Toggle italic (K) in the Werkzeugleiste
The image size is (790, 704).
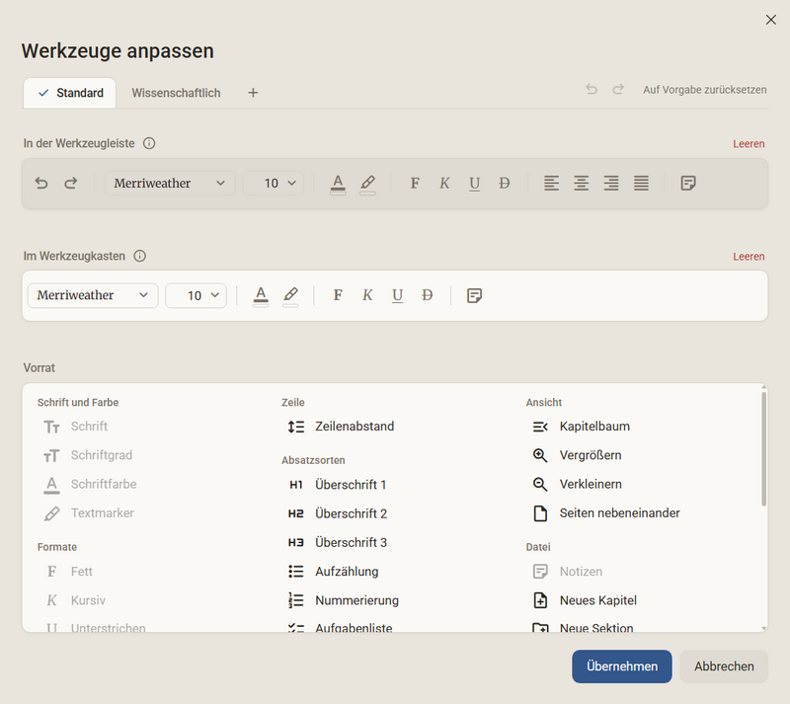pos(444,183)
